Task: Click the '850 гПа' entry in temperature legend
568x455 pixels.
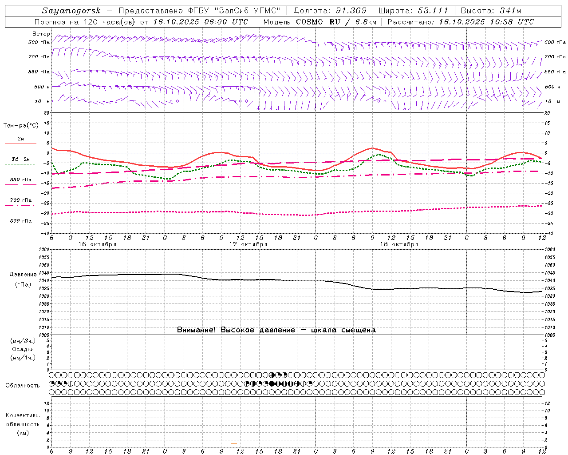Action: click(21, 180)
